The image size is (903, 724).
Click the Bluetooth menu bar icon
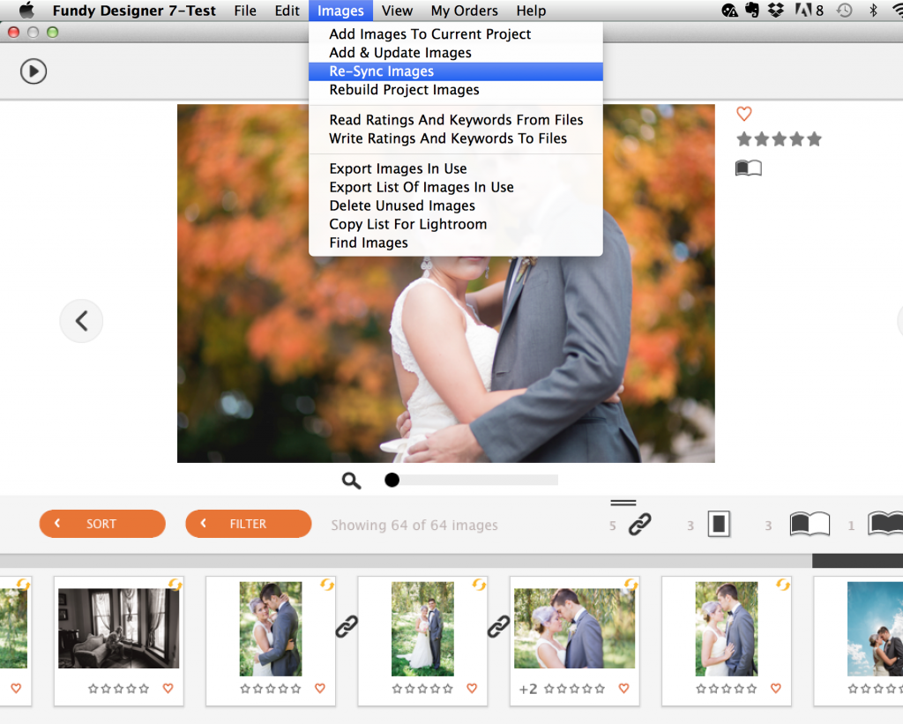pos(873,10)
